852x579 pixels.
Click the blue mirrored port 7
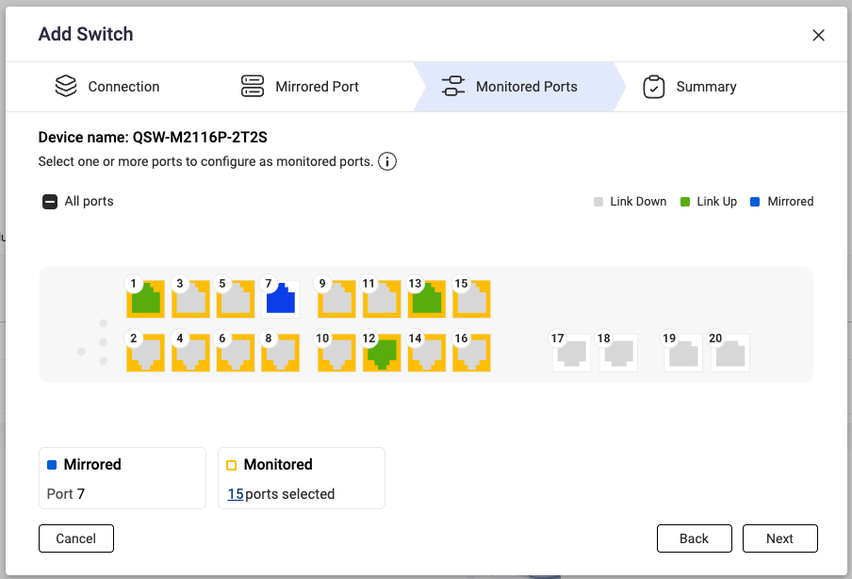coord(281,300)
